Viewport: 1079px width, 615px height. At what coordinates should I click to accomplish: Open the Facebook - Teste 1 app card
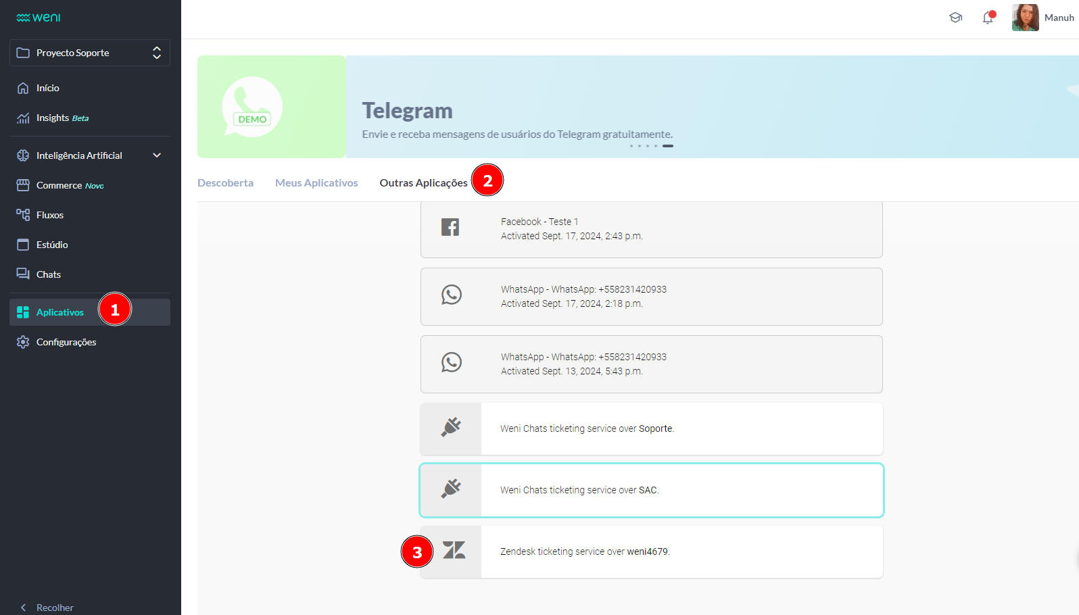(x=651, y=229)
